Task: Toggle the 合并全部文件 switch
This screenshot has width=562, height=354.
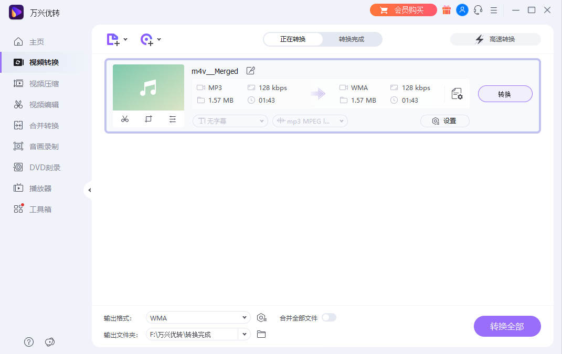Action: click(328, 317)
